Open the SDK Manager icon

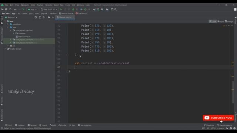pyautogui.click(x=102, y=9)
